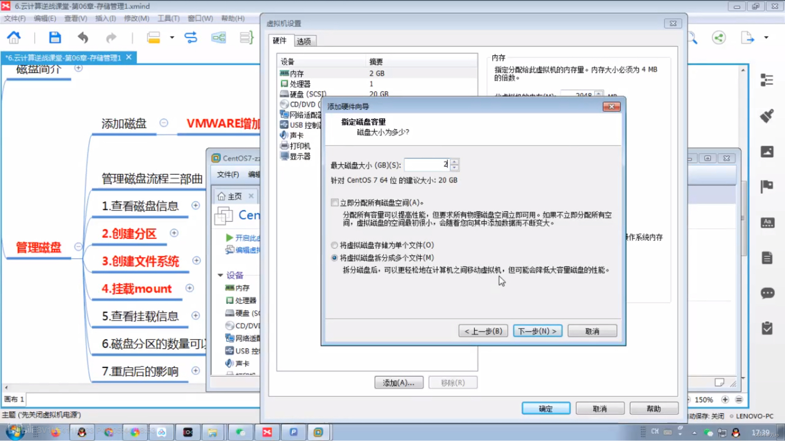Switch to the 硬件 tab
Screen dimensions: 785x441
click(x=279, y=40)
